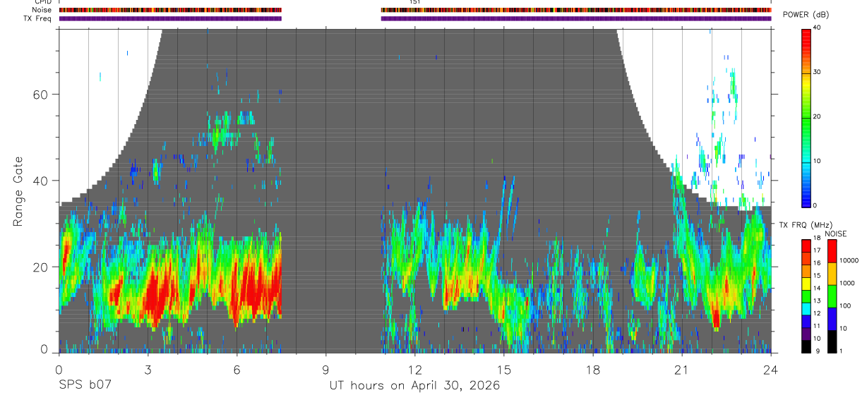Click the 'SPS b07' radar label
Image resolution: width=867 pixels, height=400 pixels.
coord(85,386)
